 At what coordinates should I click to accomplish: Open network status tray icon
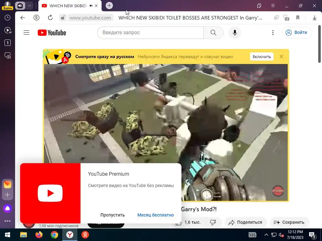[274, 235]
